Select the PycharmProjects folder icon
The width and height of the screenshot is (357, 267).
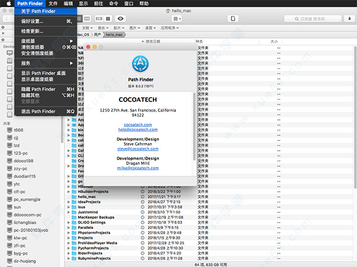74,248
